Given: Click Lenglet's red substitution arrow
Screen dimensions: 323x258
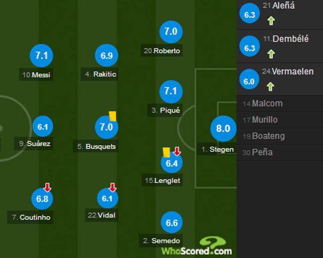Looking at the screenshot, I should 177,152.
